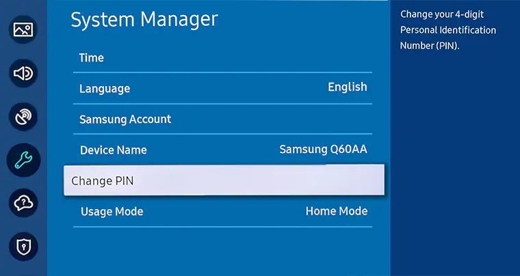The image size is (520, 276).
Task: Click the highlighted Change PIN row
Action: (x=224, y=180)
